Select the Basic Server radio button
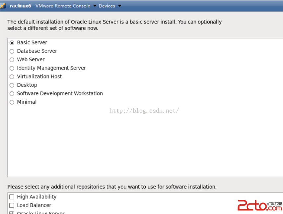This screenshot has height=214, width=283. click(12, 43)
